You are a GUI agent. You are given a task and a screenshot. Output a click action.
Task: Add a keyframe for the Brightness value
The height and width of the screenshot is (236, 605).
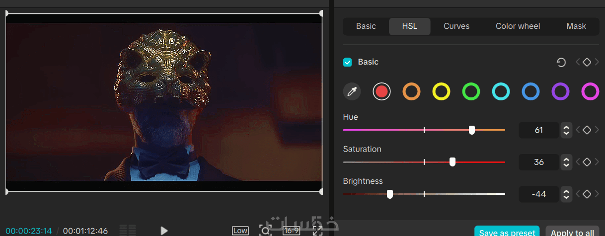pyautogui.click(x=587, y=194)
